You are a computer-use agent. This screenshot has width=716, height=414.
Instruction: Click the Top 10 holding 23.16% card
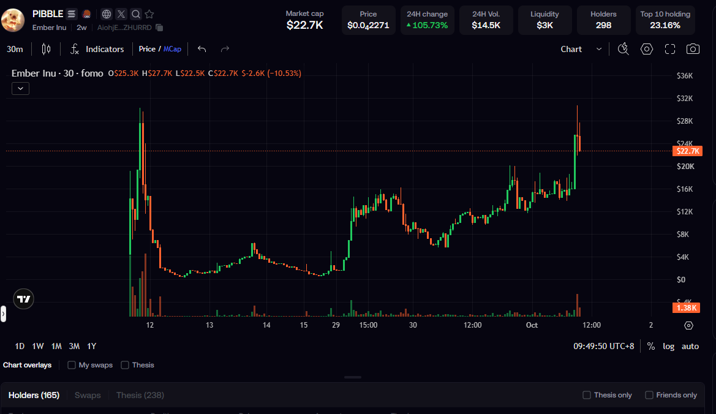(x=665, y=20)
